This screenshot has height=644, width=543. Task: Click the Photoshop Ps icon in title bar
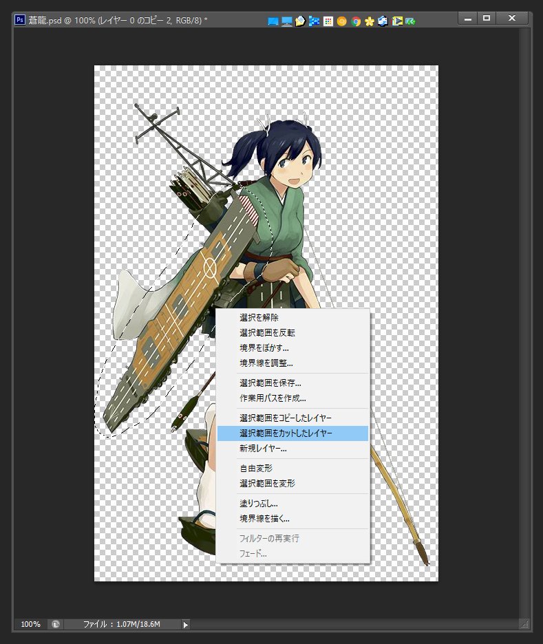pyautogui.click(x=20, y=20)
